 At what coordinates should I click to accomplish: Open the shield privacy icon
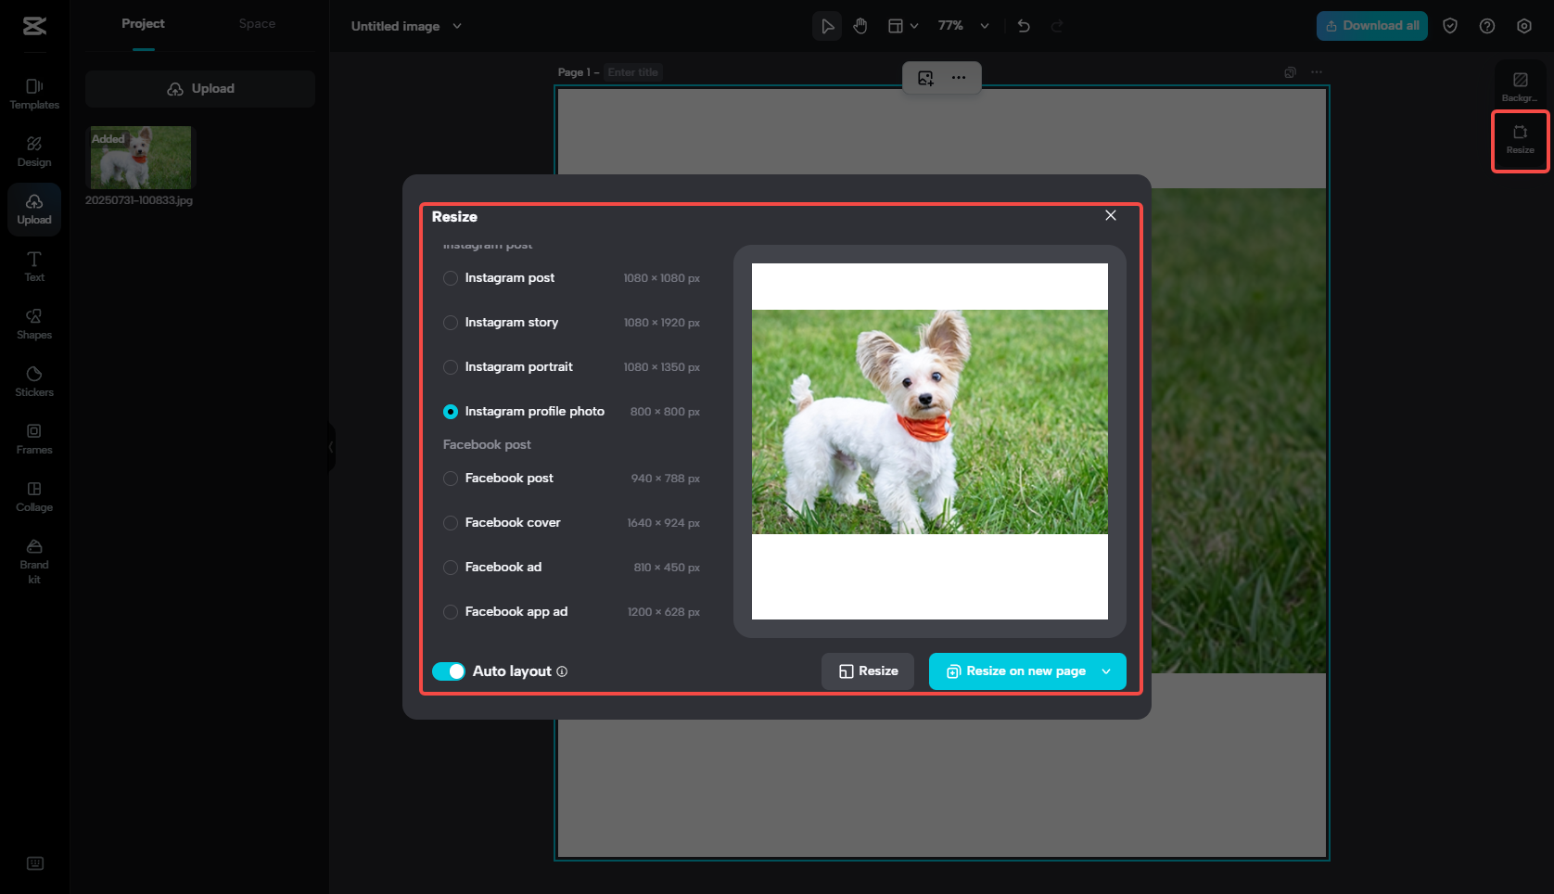1450,26
